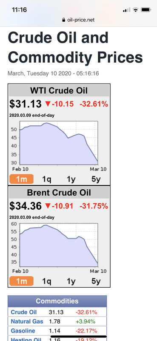
Task: Tap the cellular signal bars icon
Action: click(x=127, y=10)
